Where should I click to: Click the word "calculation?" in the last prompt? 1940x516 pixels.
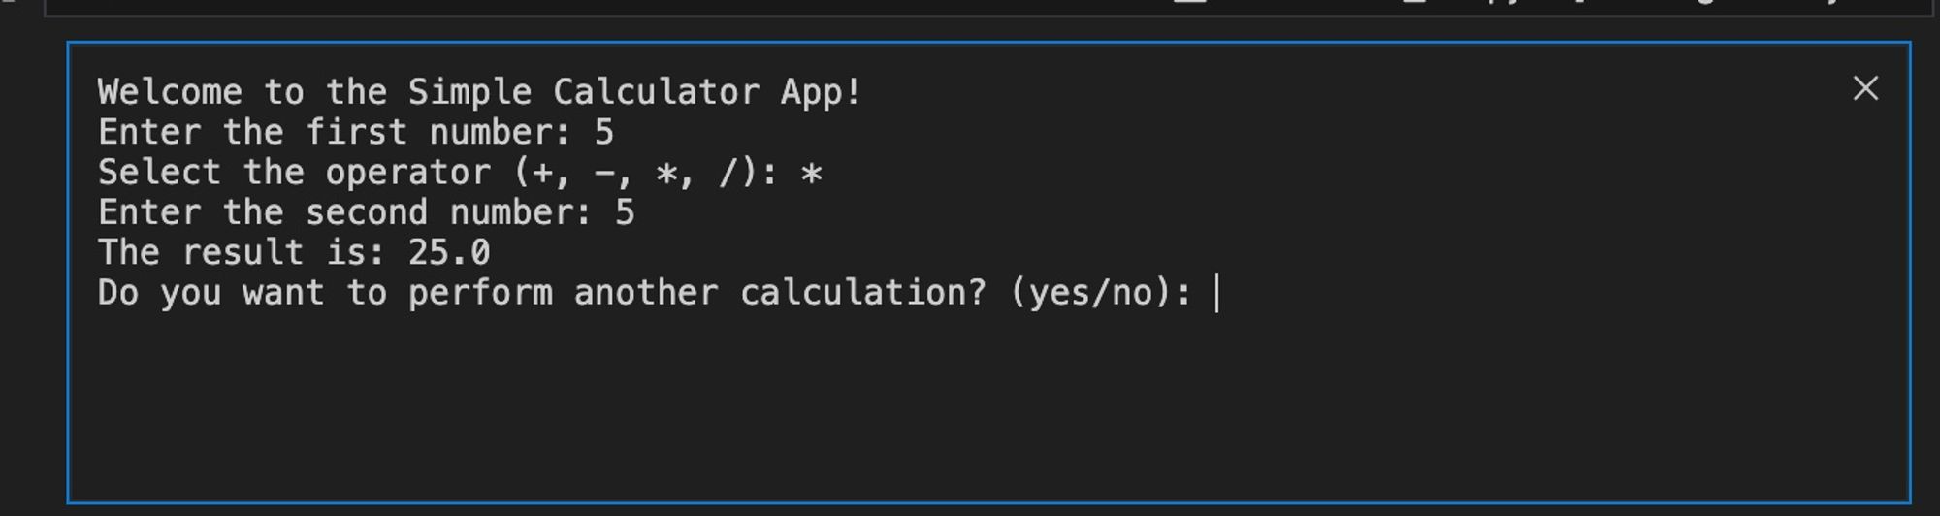pos(862,293)
